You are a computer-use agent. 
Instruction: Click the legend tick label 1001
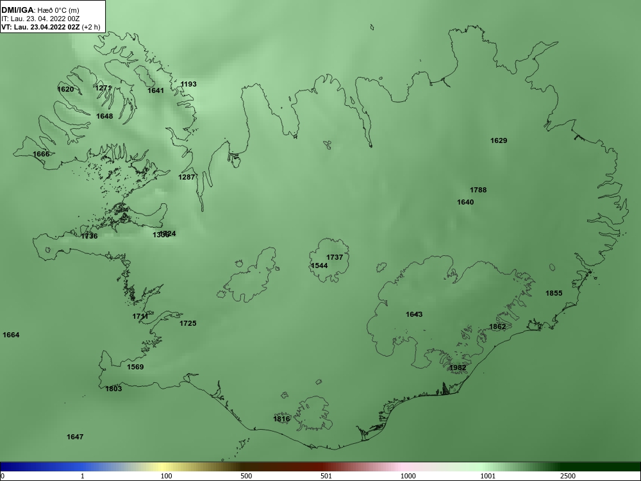[x=488, y=476]
